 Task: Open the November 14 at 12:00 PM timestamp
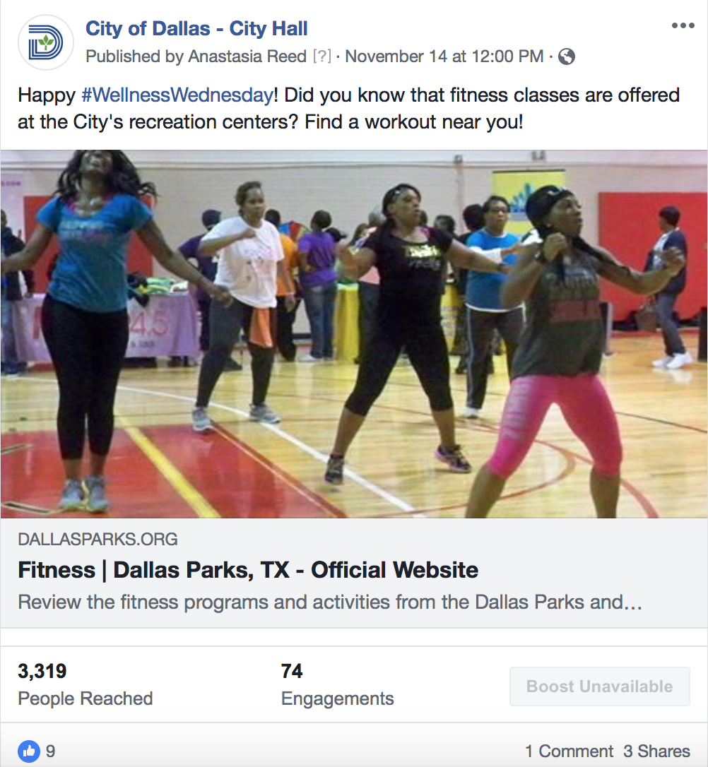pyautogui.click(x=444, y=57)
